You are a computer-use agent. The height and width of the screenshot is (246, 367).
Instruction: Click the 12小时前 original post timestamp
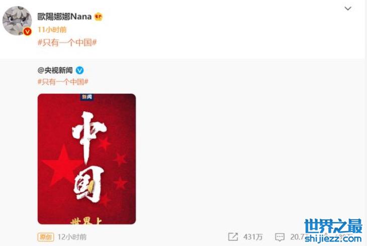click(x=72, y=237)
